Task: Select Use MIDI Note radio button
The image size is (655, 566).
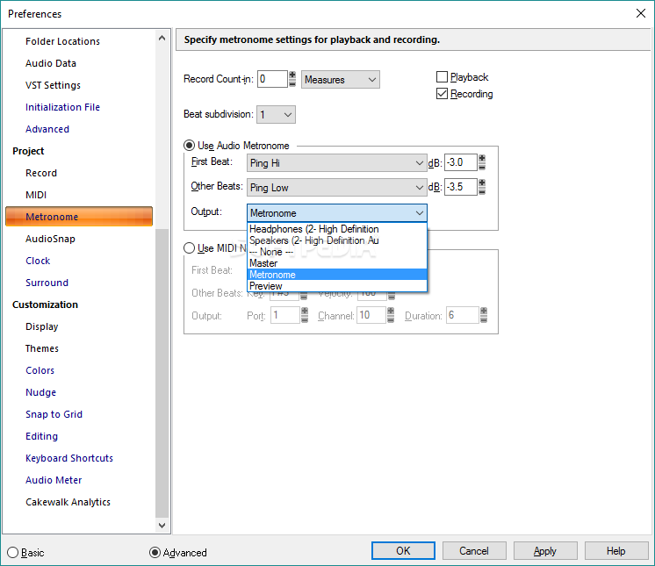Action: pyautogui.click(x=190, y=248)
